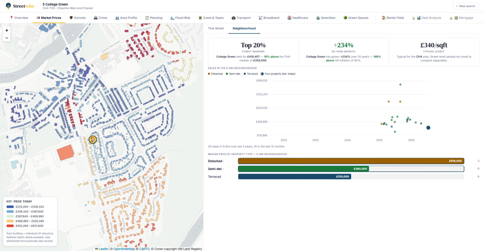484x251 pixels.
Task: Toggle Terraced series in chart legend
Action: pyautogui.click(x=251, y=74)
